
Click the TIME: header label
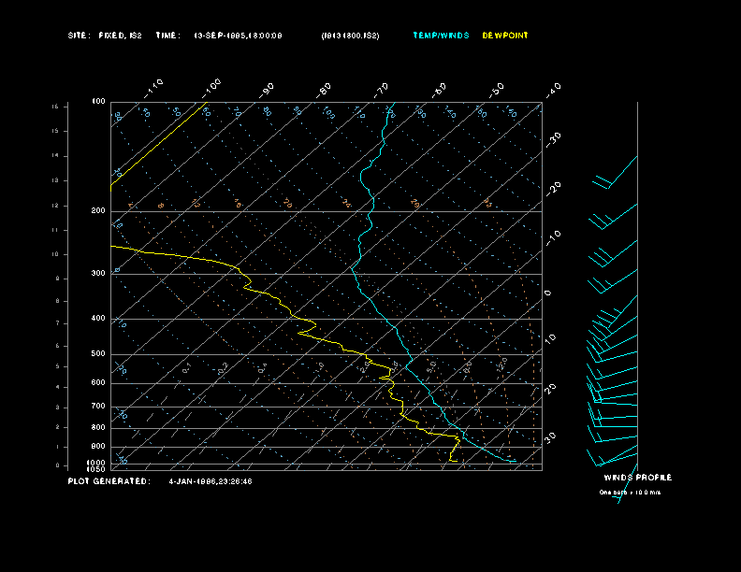(167, 36)
